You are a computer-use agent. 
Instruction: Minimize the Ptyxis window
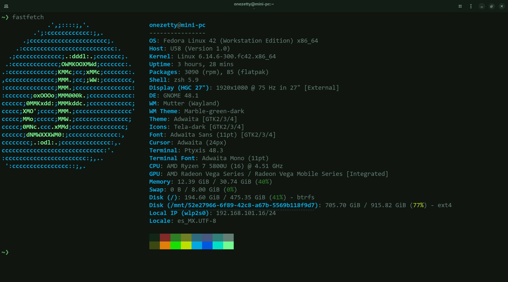point(481,6)
